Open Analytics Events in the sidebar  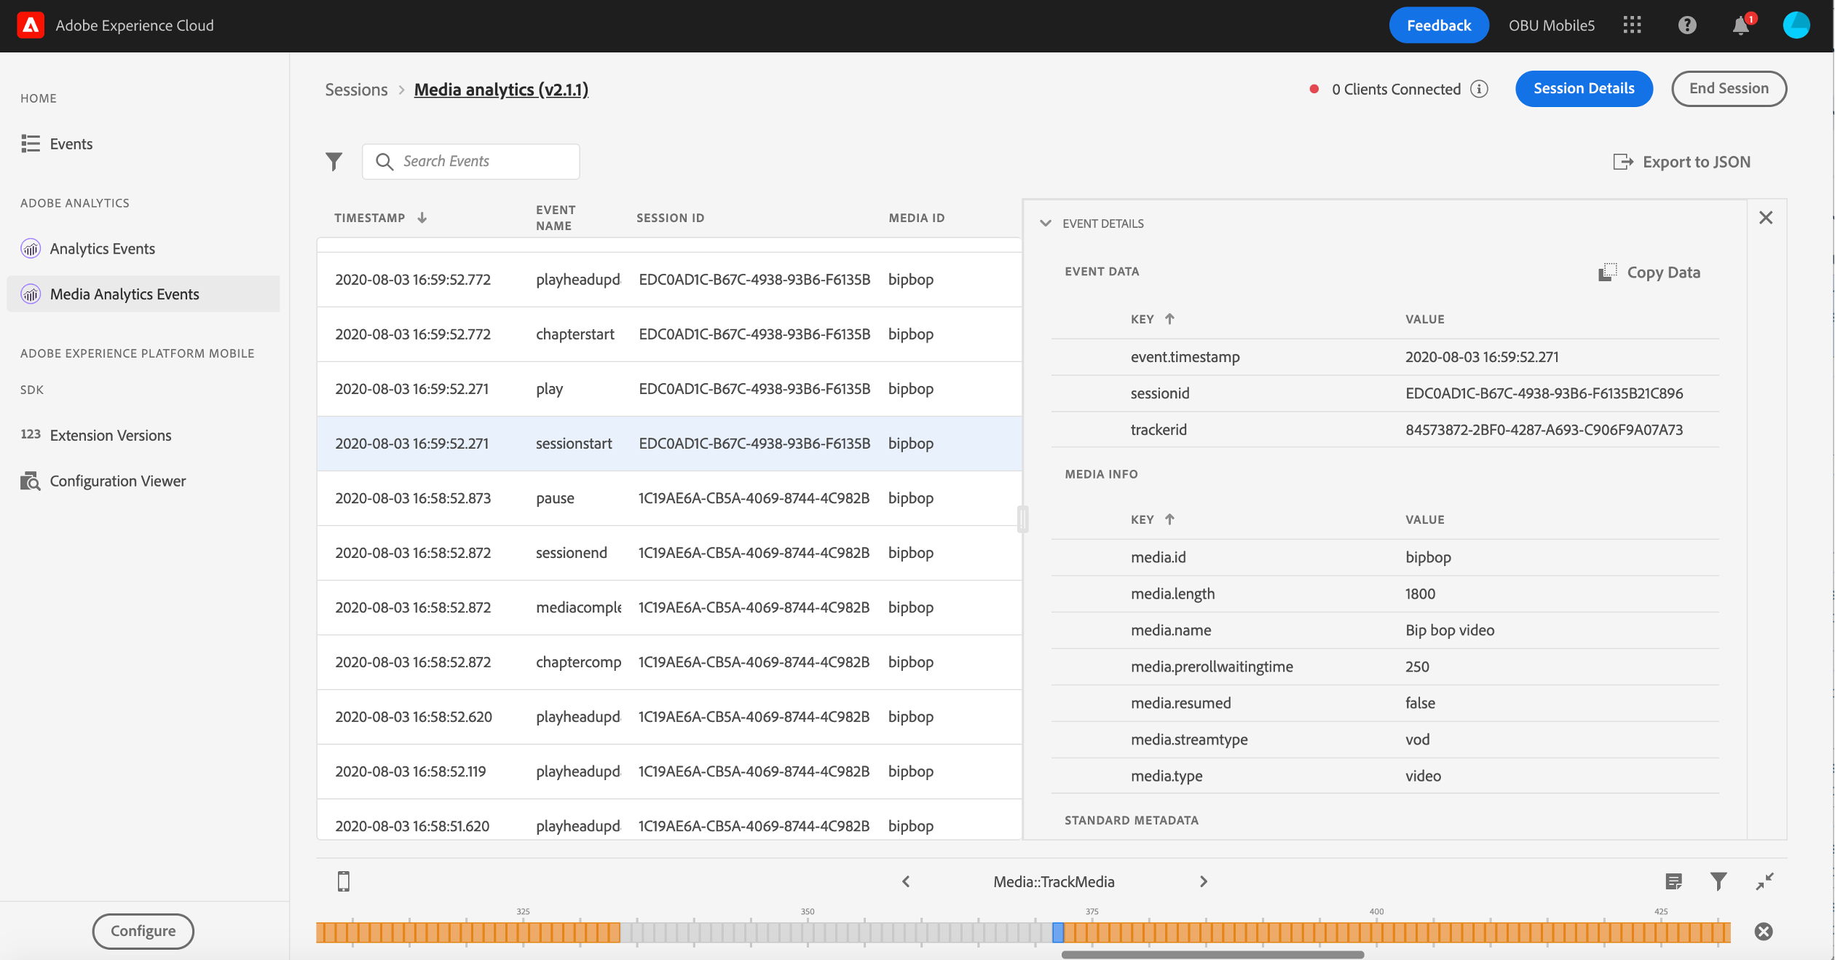102,249
